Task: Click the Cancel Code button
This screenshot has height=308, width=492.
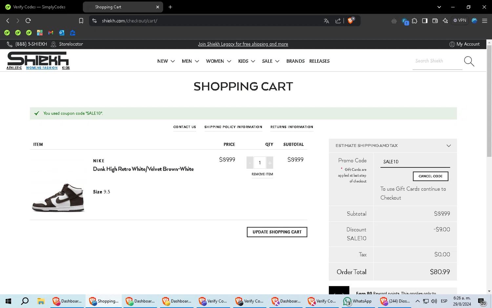Action: [x=430, y=176]
